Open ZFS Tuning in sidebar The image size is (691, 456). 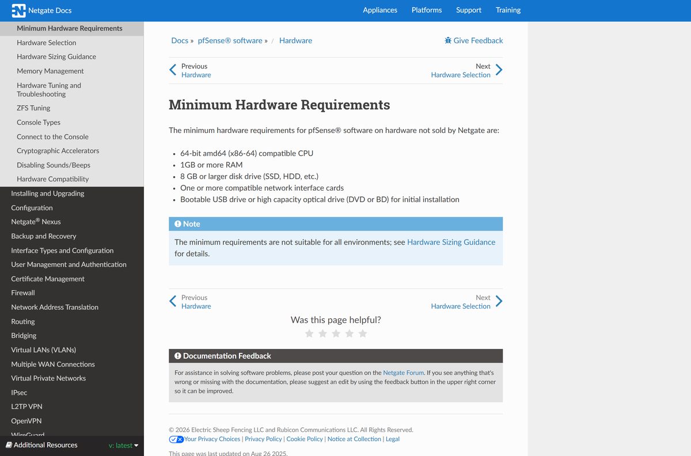[x=72, y=108]
